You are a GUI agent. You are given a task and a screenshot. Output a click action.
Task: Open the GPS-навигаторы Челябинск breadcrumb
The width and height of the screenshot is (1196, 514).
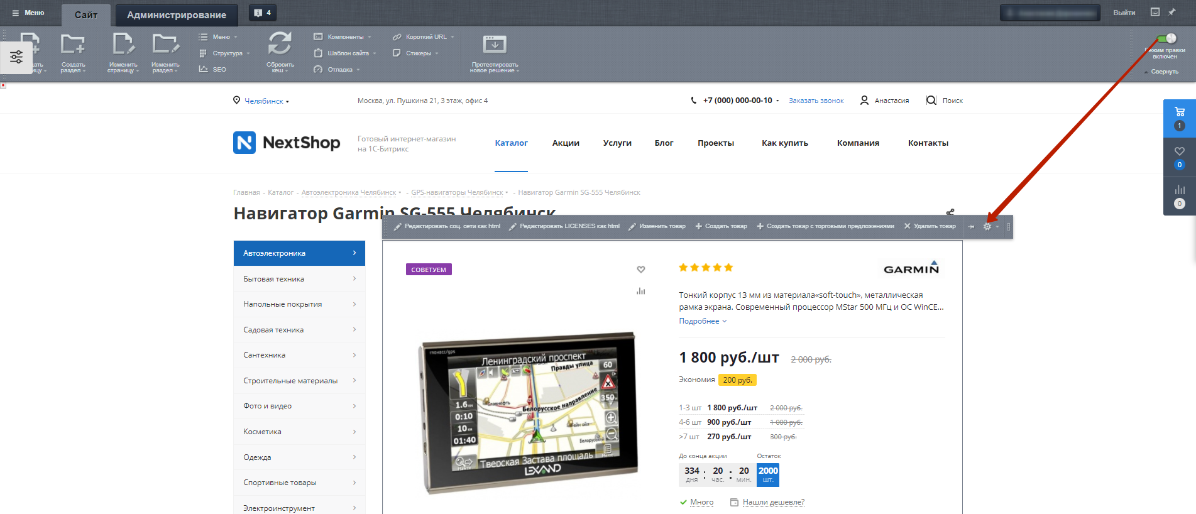click(x=457, y=192)
